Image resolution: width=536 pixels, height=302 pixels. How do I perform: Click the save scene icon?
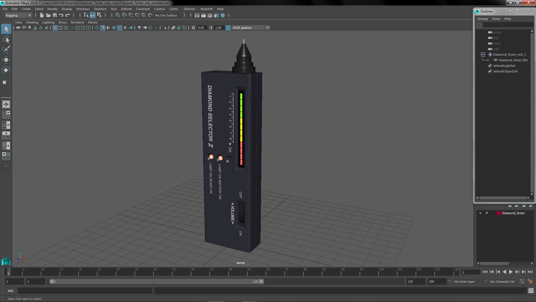pyautogui.click(x=55, y=15)
